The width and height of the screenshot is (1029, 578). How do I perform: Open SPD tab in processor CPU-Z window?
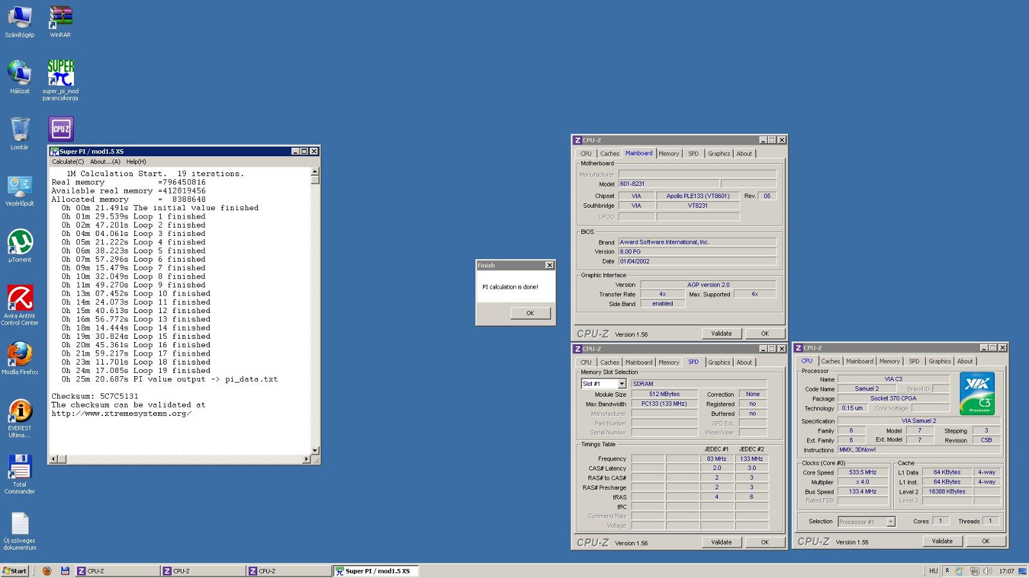point(914,361)
